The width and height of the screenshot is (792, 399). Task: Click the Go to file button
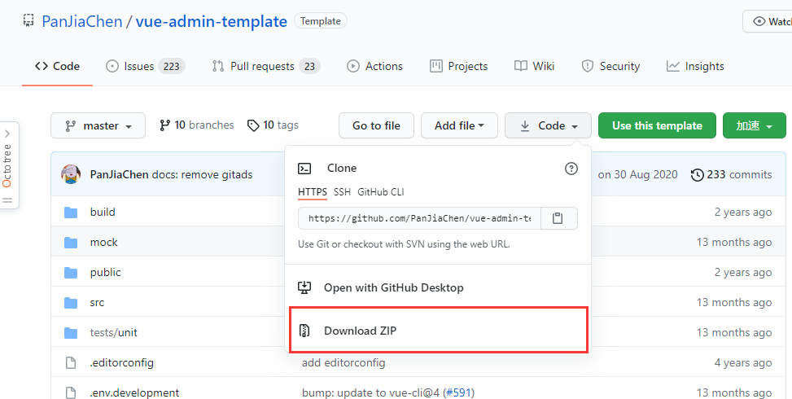[376, 125]
